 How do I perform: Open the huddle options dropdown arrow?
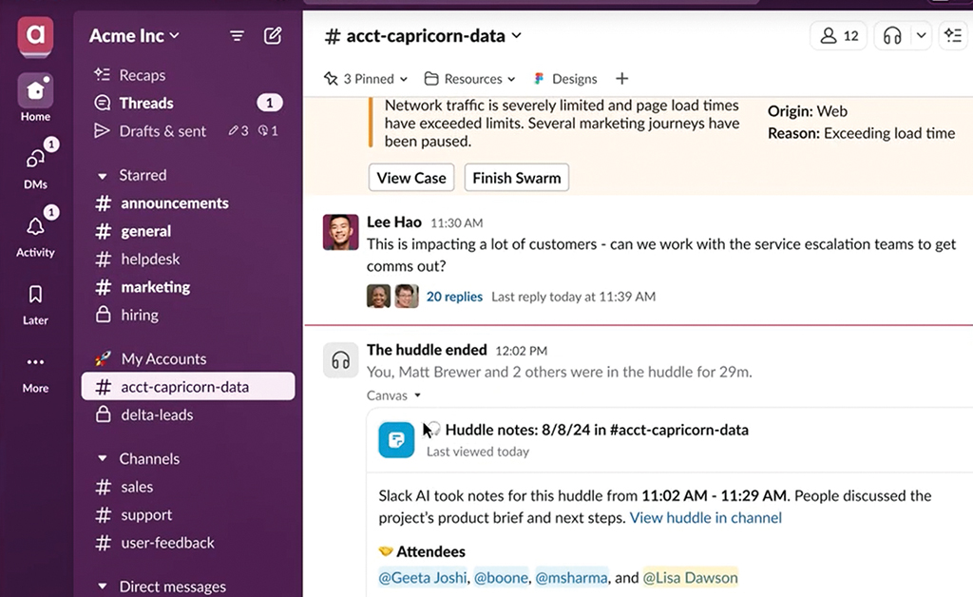(x=920, y=36)
